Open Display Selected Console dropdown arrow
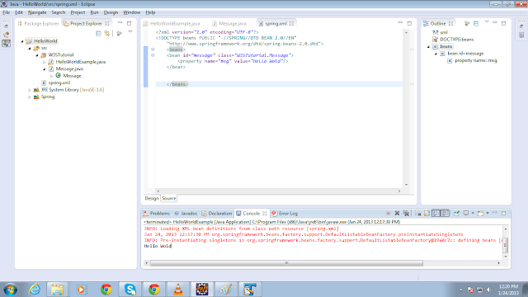The image size is (528, 297). click(473, 214)
